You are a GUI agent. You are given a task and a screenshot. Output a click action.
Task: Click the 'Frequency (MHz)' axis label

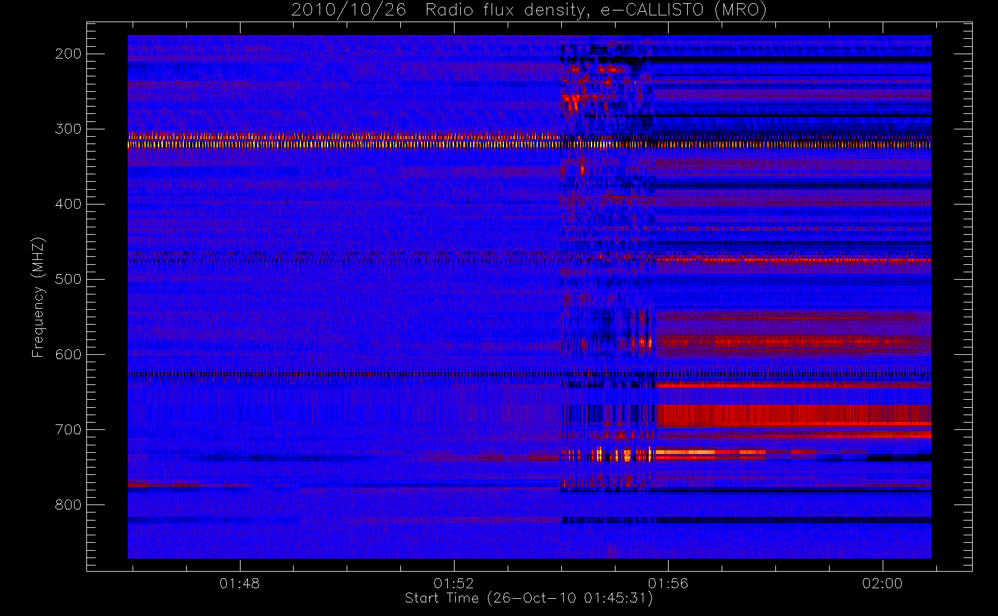point(38,297)
